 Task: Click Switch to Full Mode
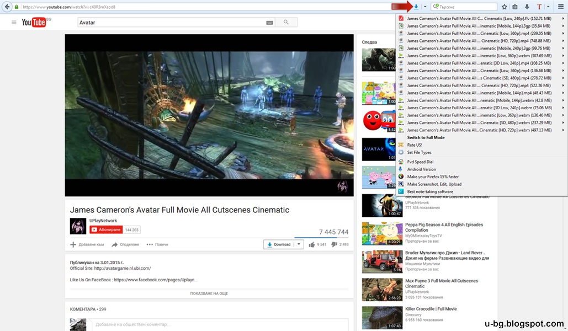tap(426, 137)
